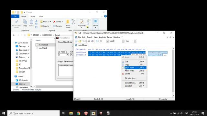The height and width of the screenshot is (116, 207).
Task: Click the New file icon in HxD toolbar
Action: coord(76,41)
